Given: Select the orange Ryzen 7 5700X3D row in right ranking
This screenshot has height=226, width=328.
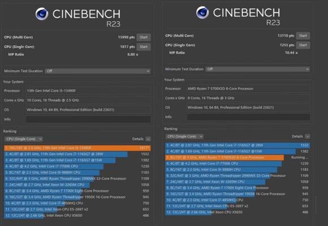Looking at the screenshot, I should 238,158.
